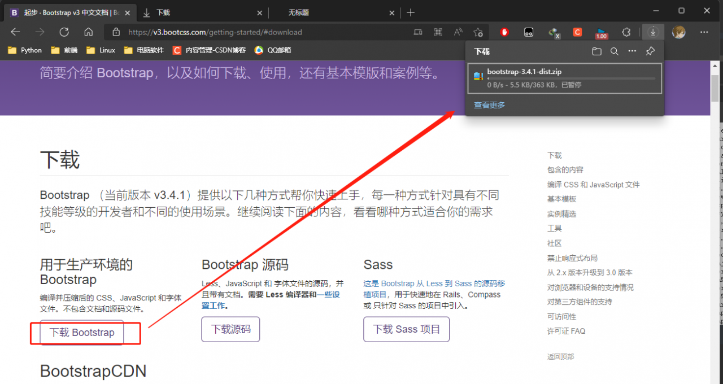Open the 内容管理-CSDN博客 bookmark

[209, 50]
